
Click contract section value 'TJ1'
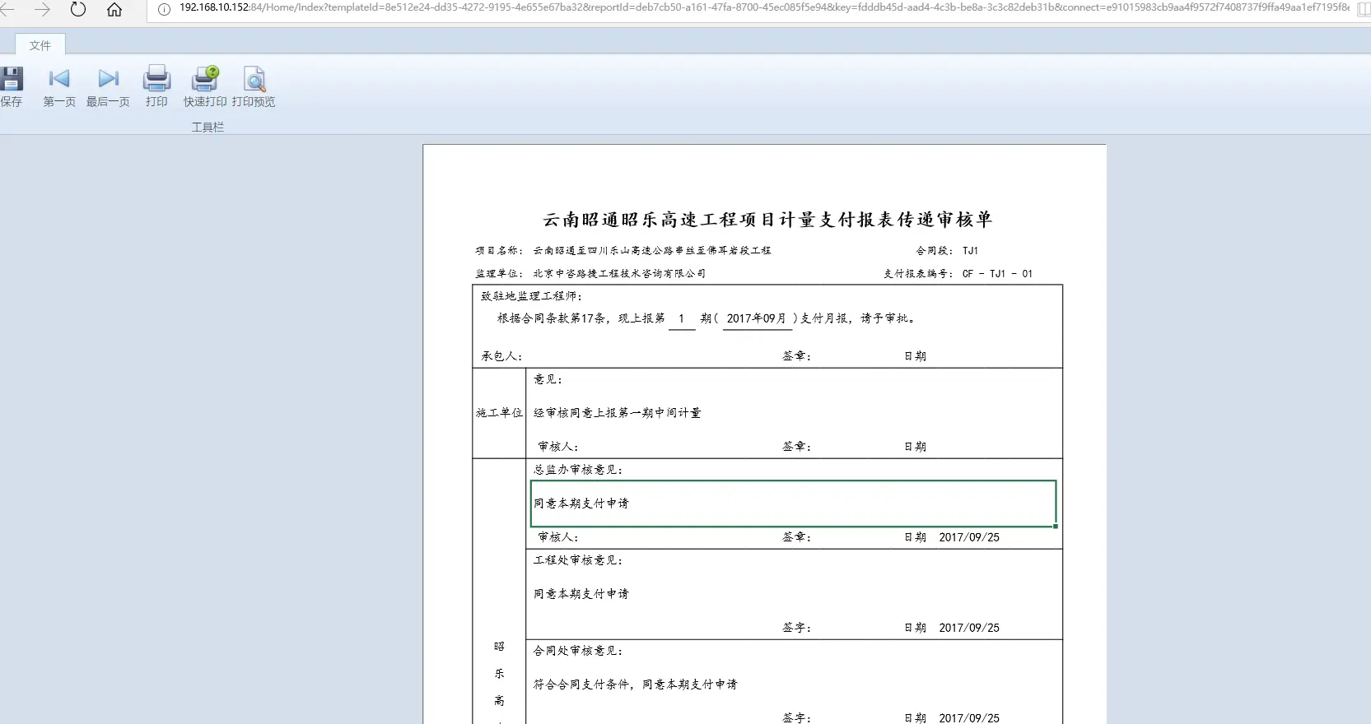click(x=971, y=251)
